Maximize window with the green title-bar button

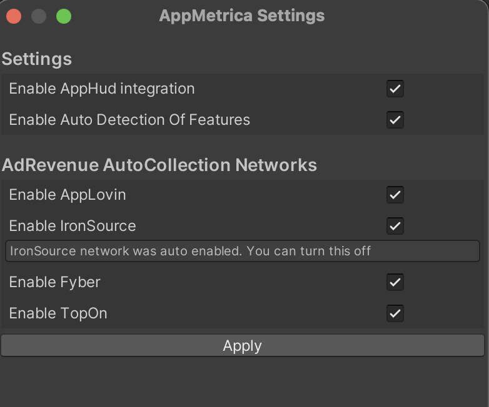[64, 16]
